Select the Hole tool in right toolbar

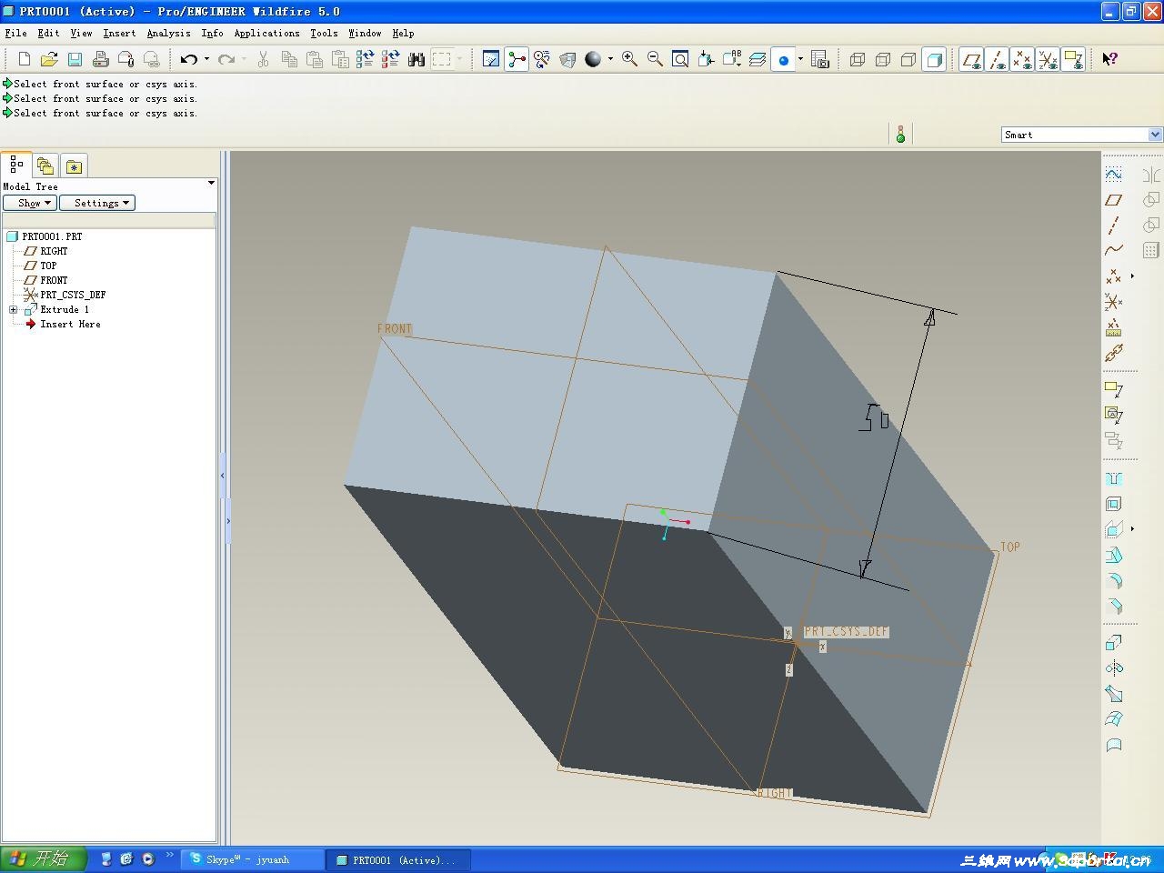tap(1113, 479)
